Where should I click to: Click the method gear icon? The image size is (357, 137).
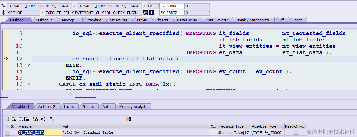(x=3, y=12)
